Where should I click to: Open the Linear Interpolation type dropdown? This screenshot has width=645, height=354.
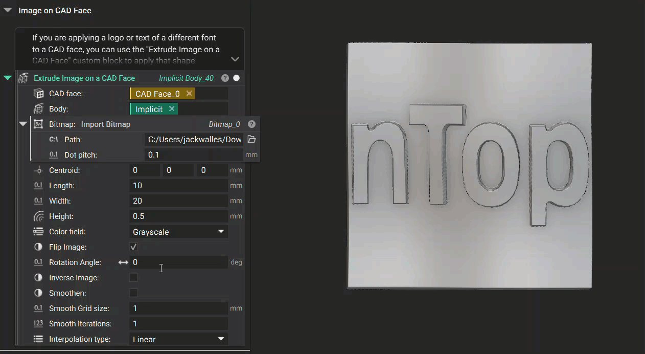(x=221, y=339)
